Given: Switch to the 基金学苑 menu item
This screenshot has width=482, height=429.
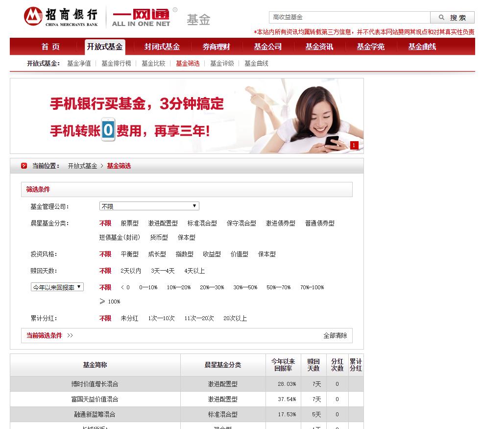Looking at the screenshot, I should click(370, 47).
